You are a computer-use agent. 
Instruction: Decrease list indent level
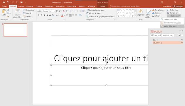tap(77, 11)
